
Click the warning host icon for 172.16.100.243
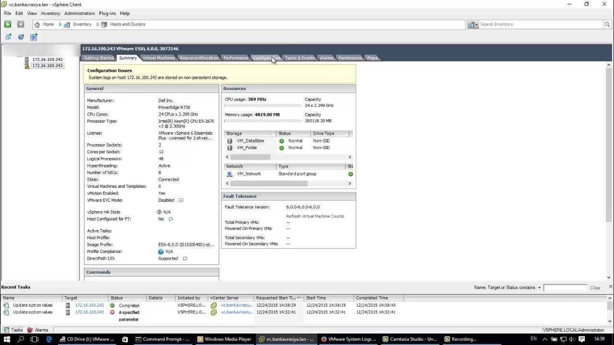click(x=27, y=66)
